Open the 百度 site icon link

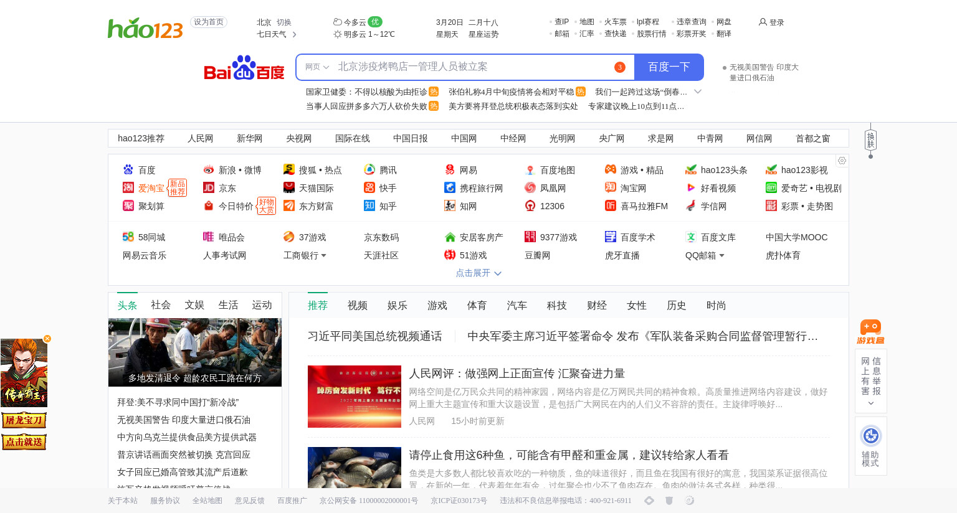128,169
